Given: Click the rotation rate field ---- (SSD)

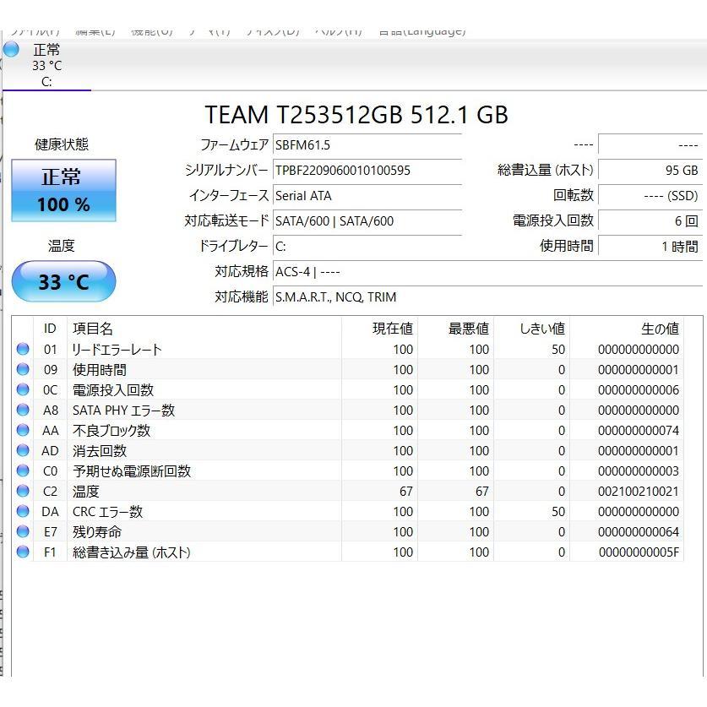Looking at the screenshot, I should pyautogui.click(x=650, y=196).
